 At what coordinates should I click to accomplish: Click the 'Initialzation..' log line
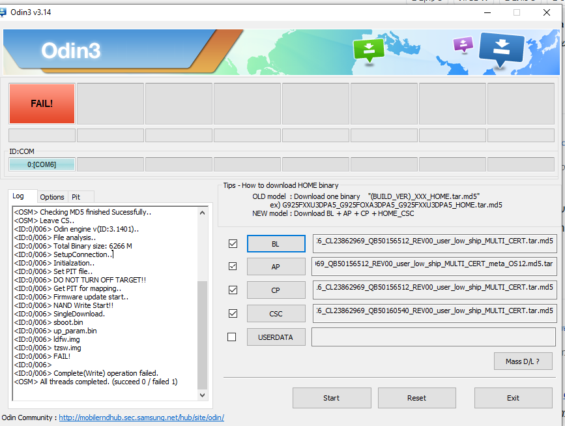[x=54, y=263]
